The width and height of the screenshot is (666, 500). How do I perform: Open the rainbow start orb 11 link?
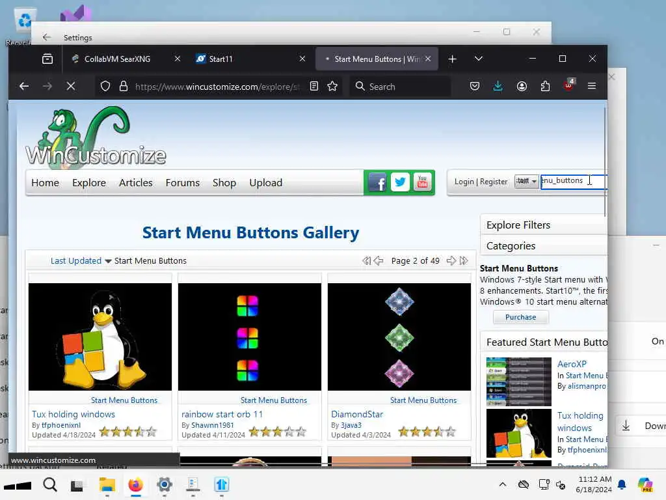[222, 414]
